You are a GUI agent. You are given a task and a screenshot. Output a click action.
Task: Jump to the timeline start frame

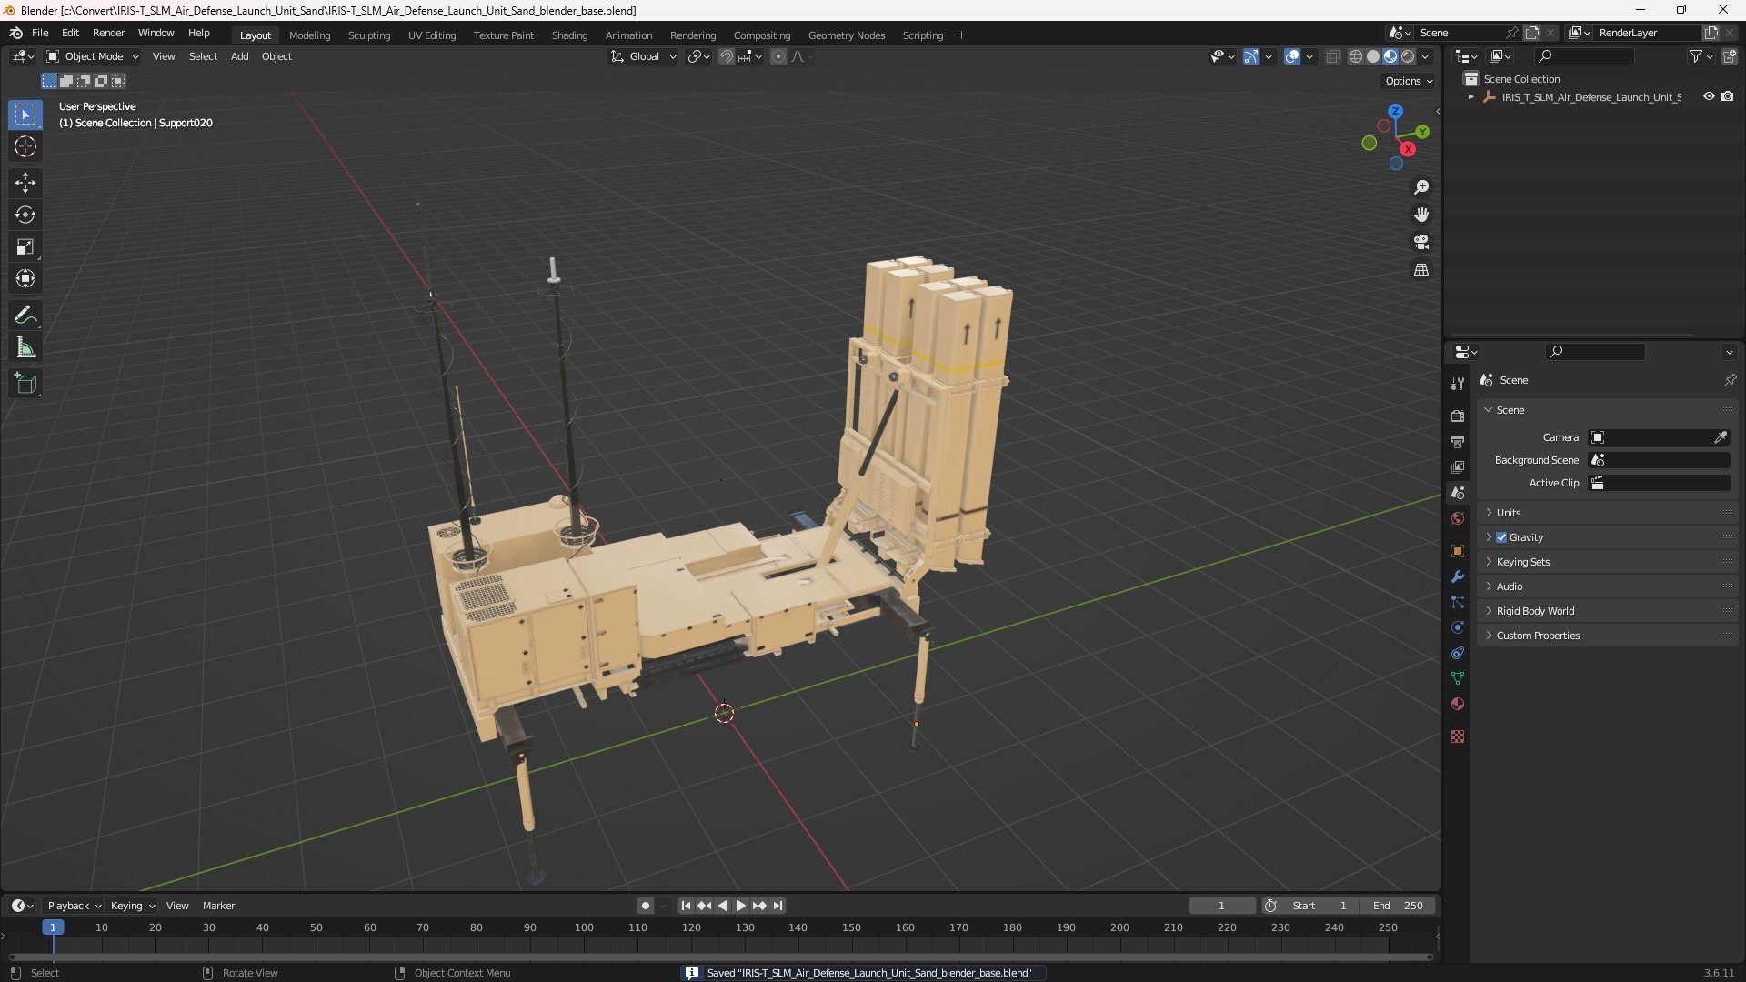[x=686, y=906]
